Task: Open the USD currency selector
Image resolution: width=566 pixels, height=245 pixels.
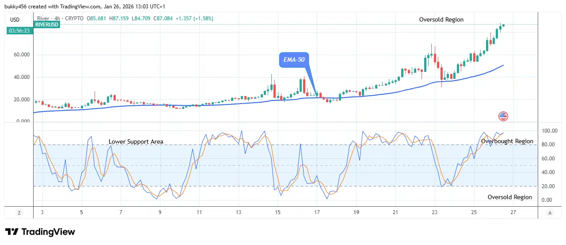Action: [x=15, y=19]
